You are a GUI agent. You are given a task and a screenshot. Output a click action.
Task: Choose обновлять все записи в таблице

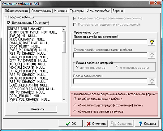click(75, 111)
